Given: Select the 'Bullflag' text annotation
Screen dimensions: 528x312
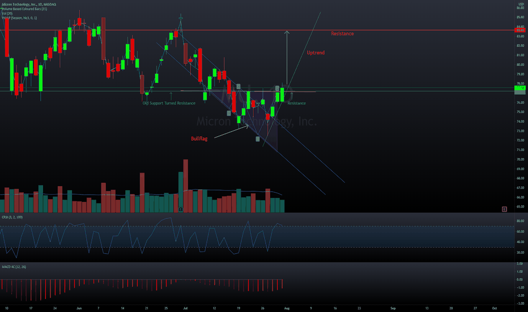Looking at the screenshot, I should (x=199, y=138).
